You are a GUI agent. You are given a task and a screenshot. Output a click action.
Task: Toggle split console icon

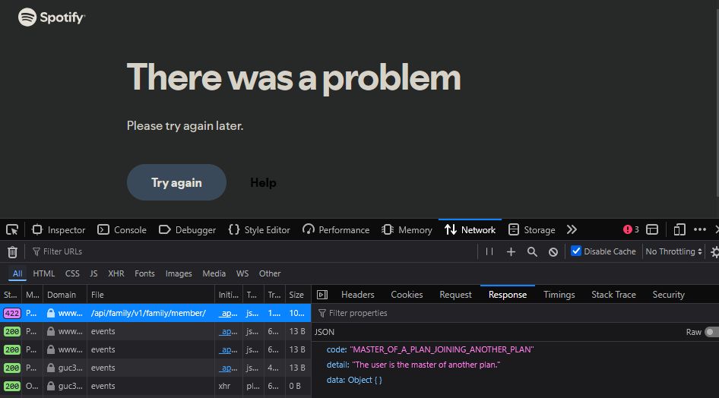click(x=652, y=229)
